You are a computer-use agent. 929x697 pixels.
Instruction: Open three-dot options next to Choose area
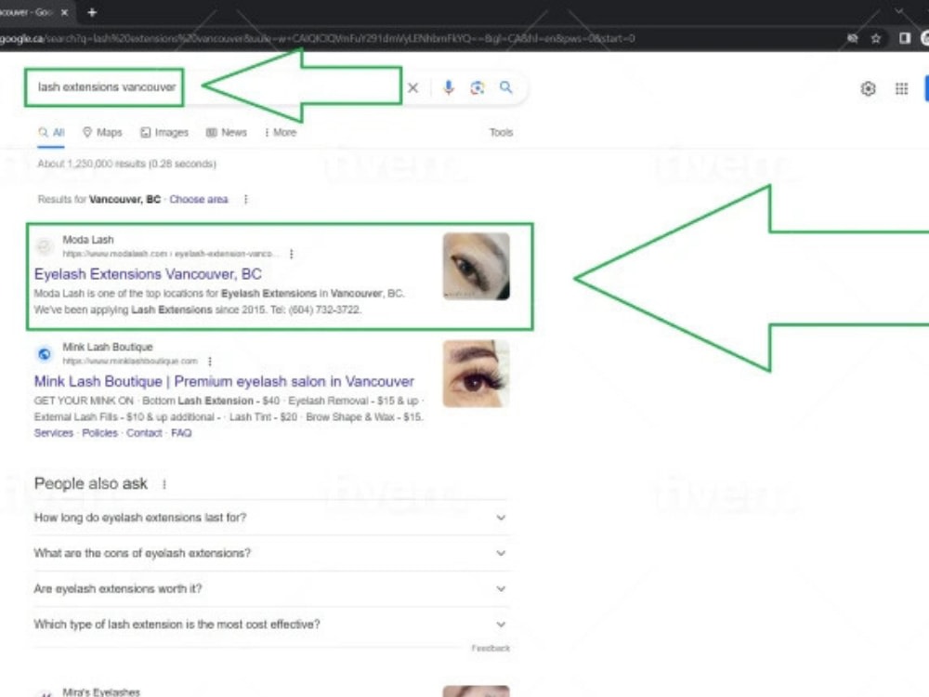click(x=246, y=199)
